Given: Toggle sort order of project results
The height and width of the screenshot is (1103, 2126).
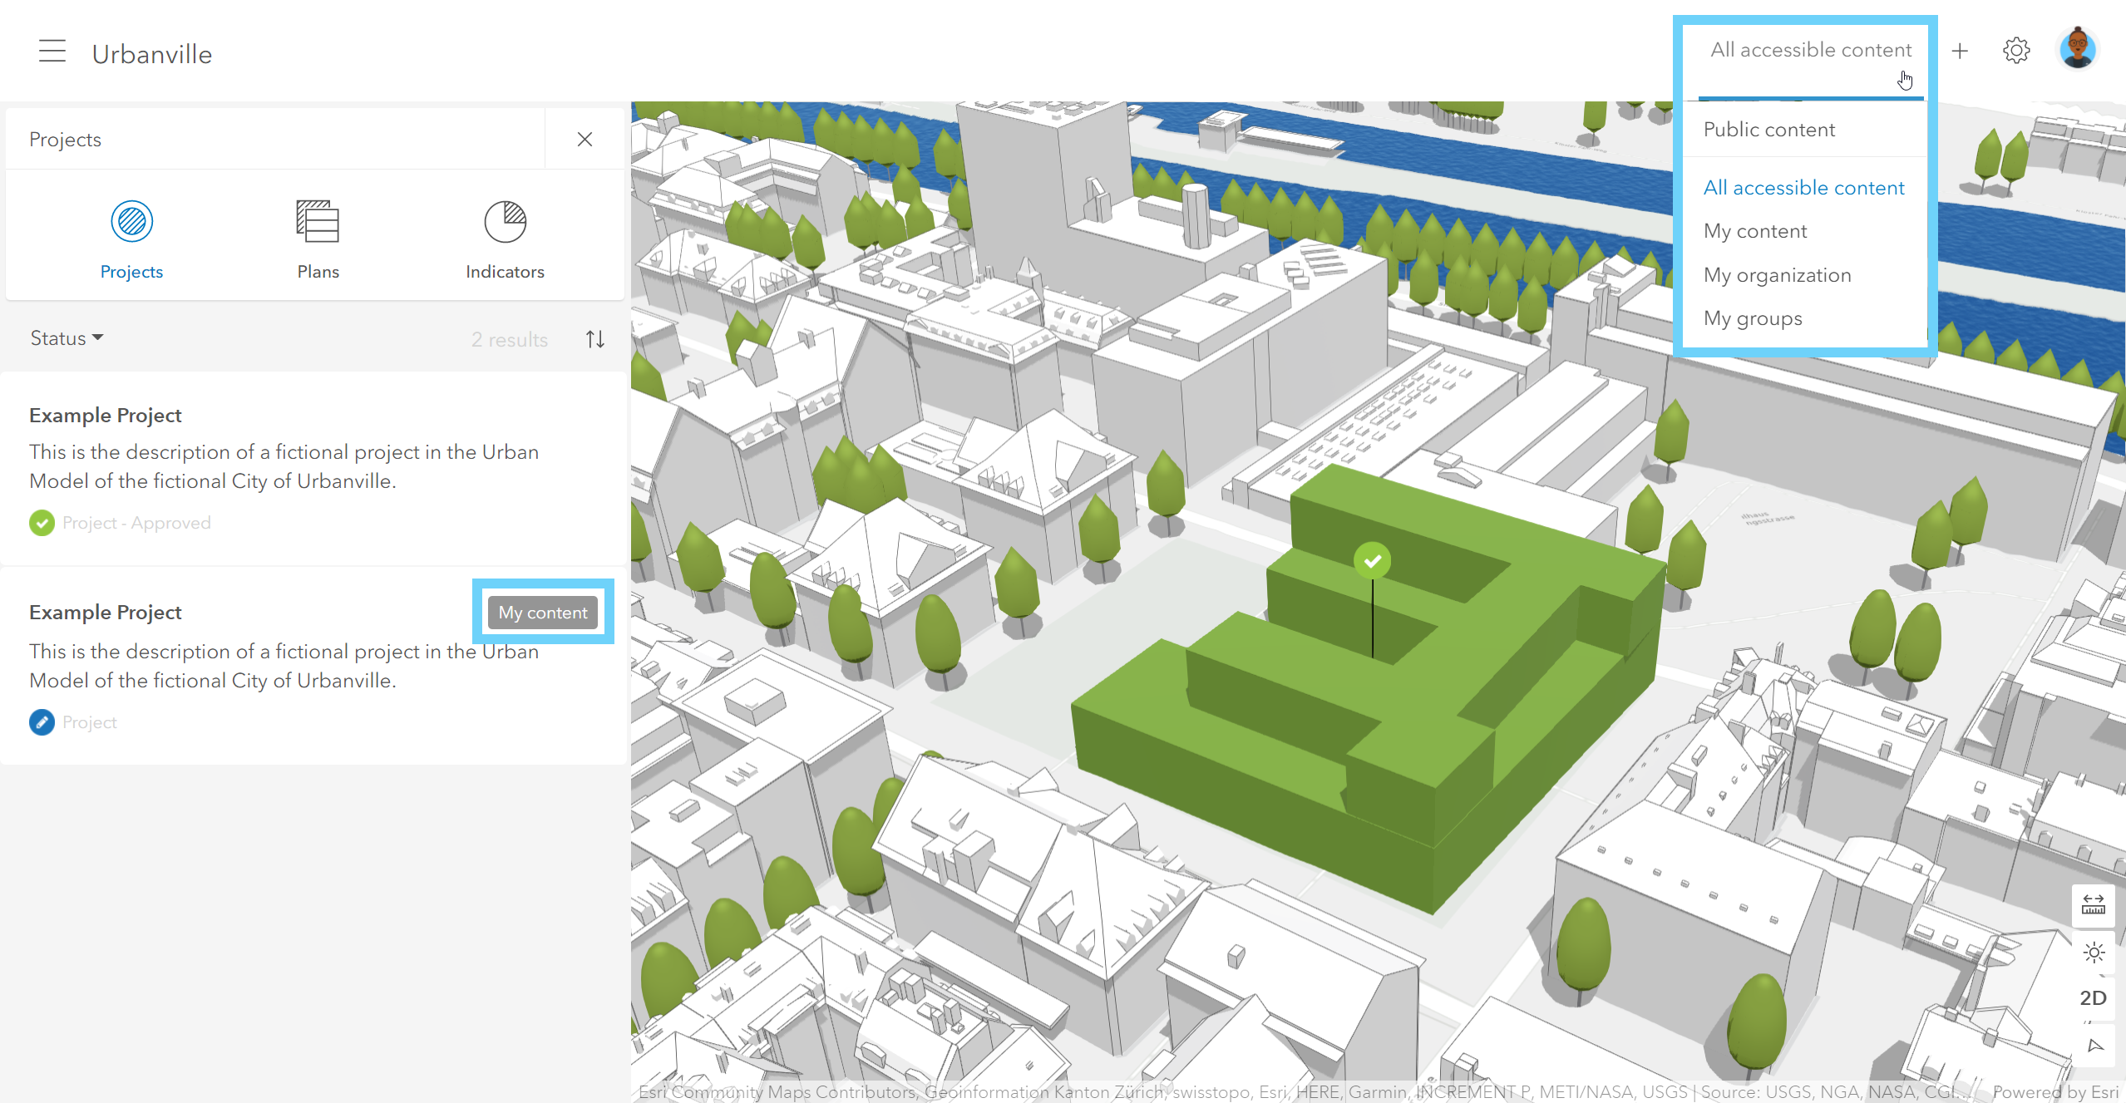Looking at the screenshot, I should click(594, 339).
